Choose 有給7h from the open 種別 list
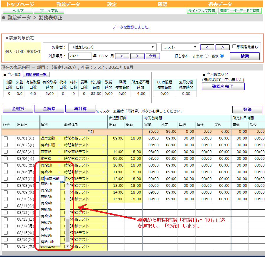The width and height of the screenshot is (265, 257). coord(50,222)
